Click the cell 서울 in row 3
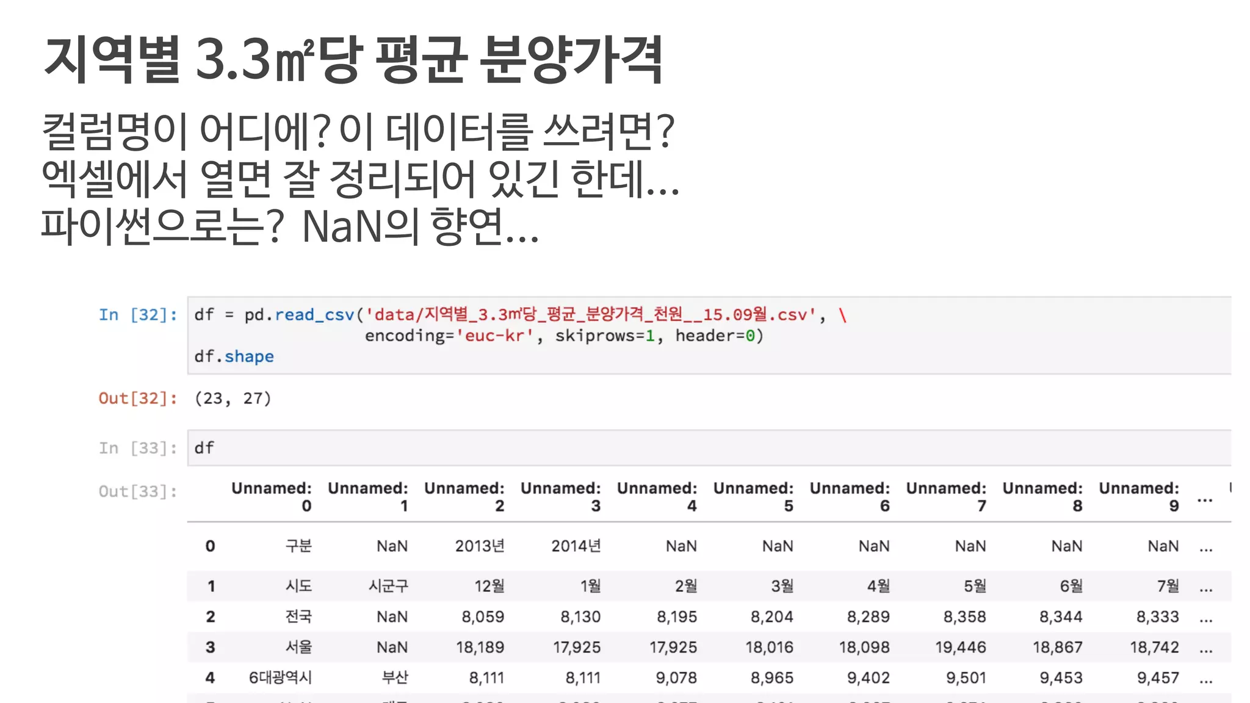The image size is (1250, 703). tap(298, 647)
